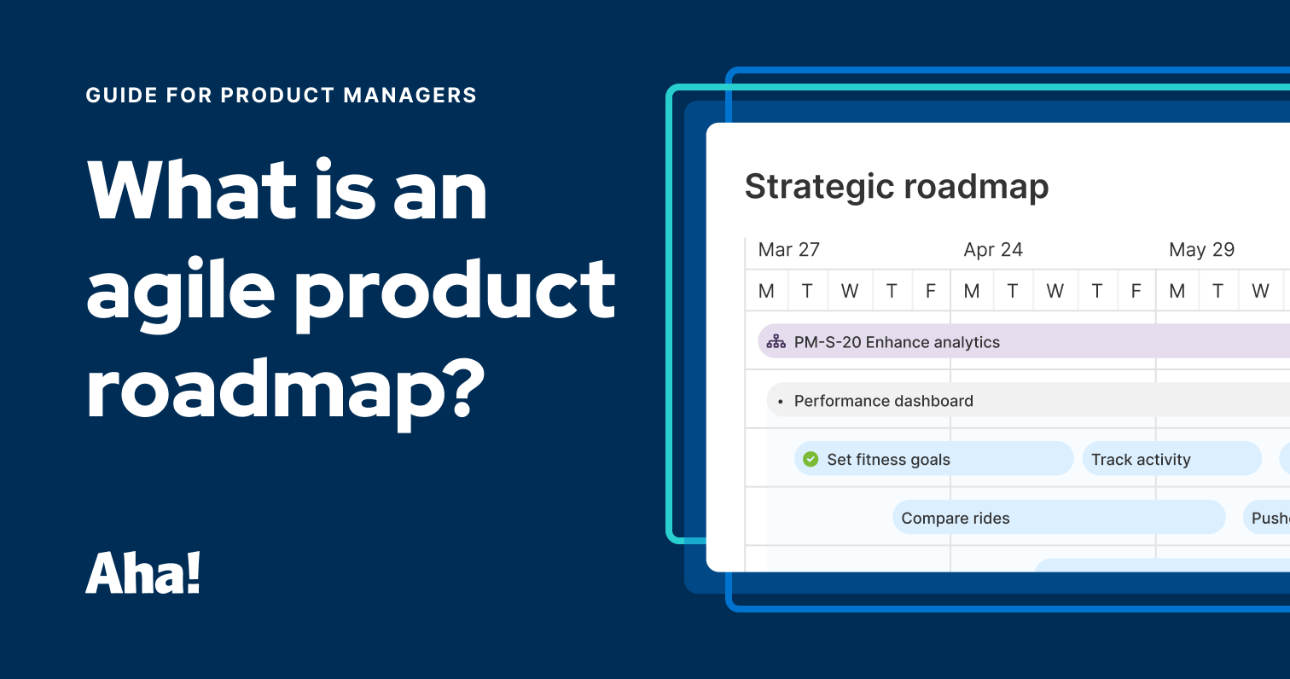Expand the Performance dashboard row
This screenshot has height=679, width=1290.
pyautogui.click(x=883, y=400)
